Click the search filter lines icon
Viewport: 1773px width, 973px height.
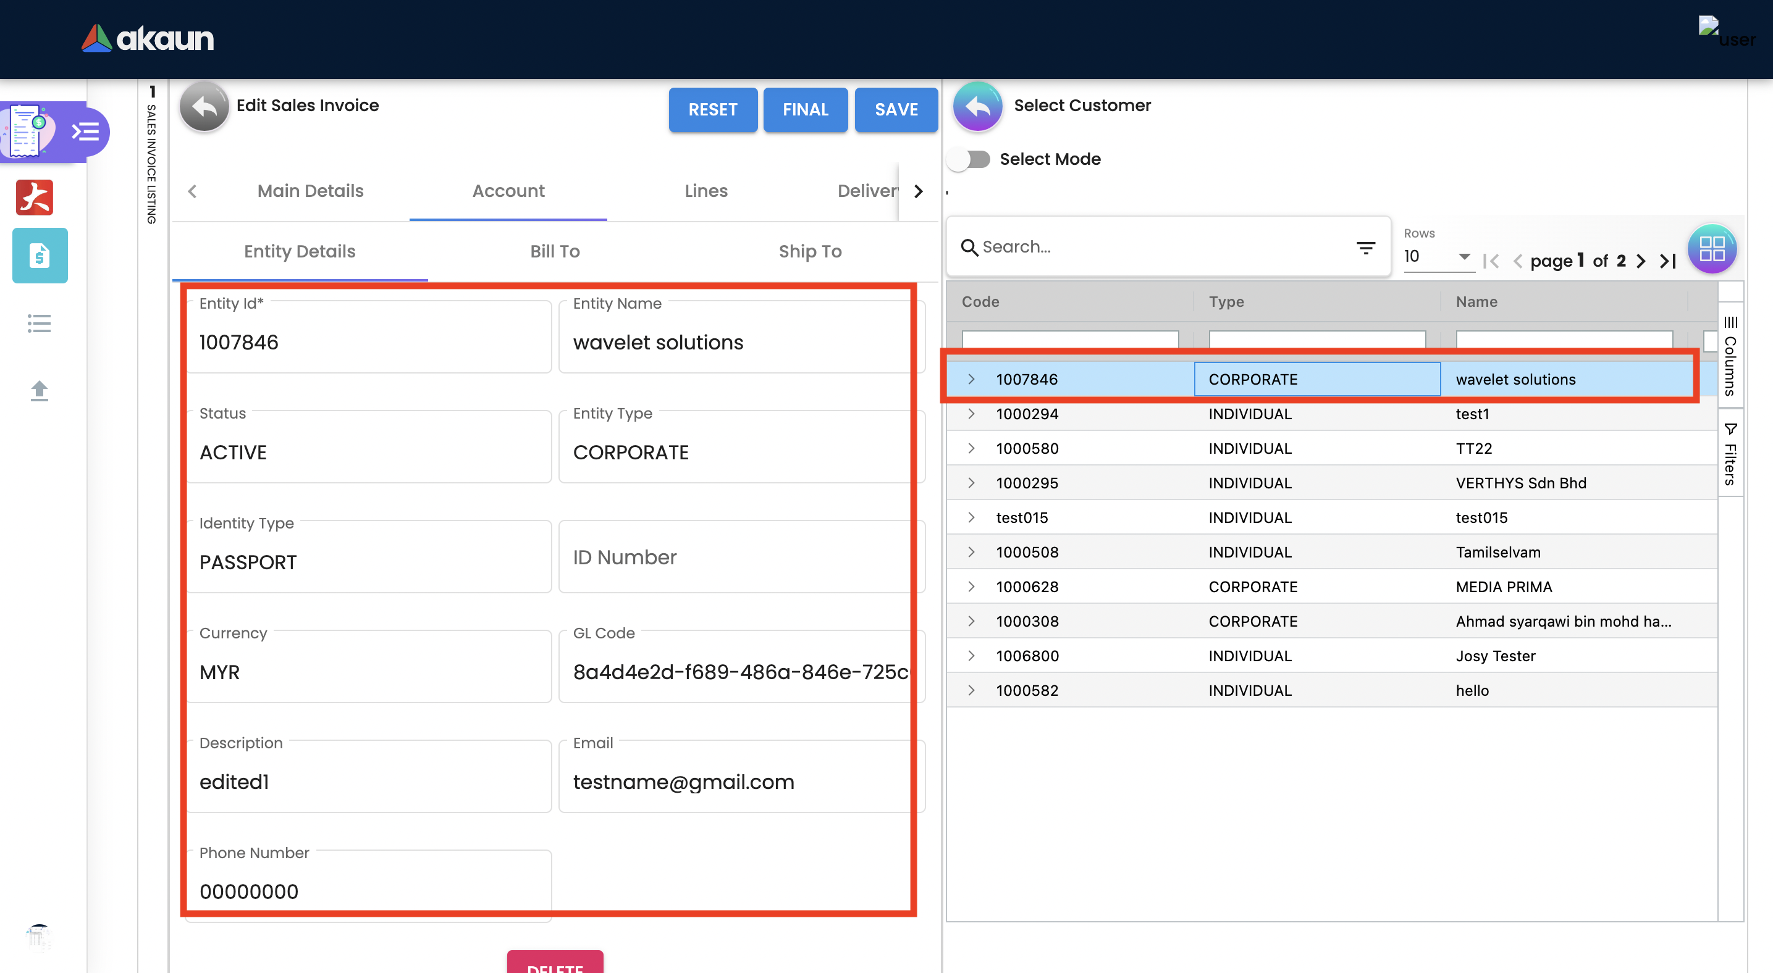(x=1365, y=248)
